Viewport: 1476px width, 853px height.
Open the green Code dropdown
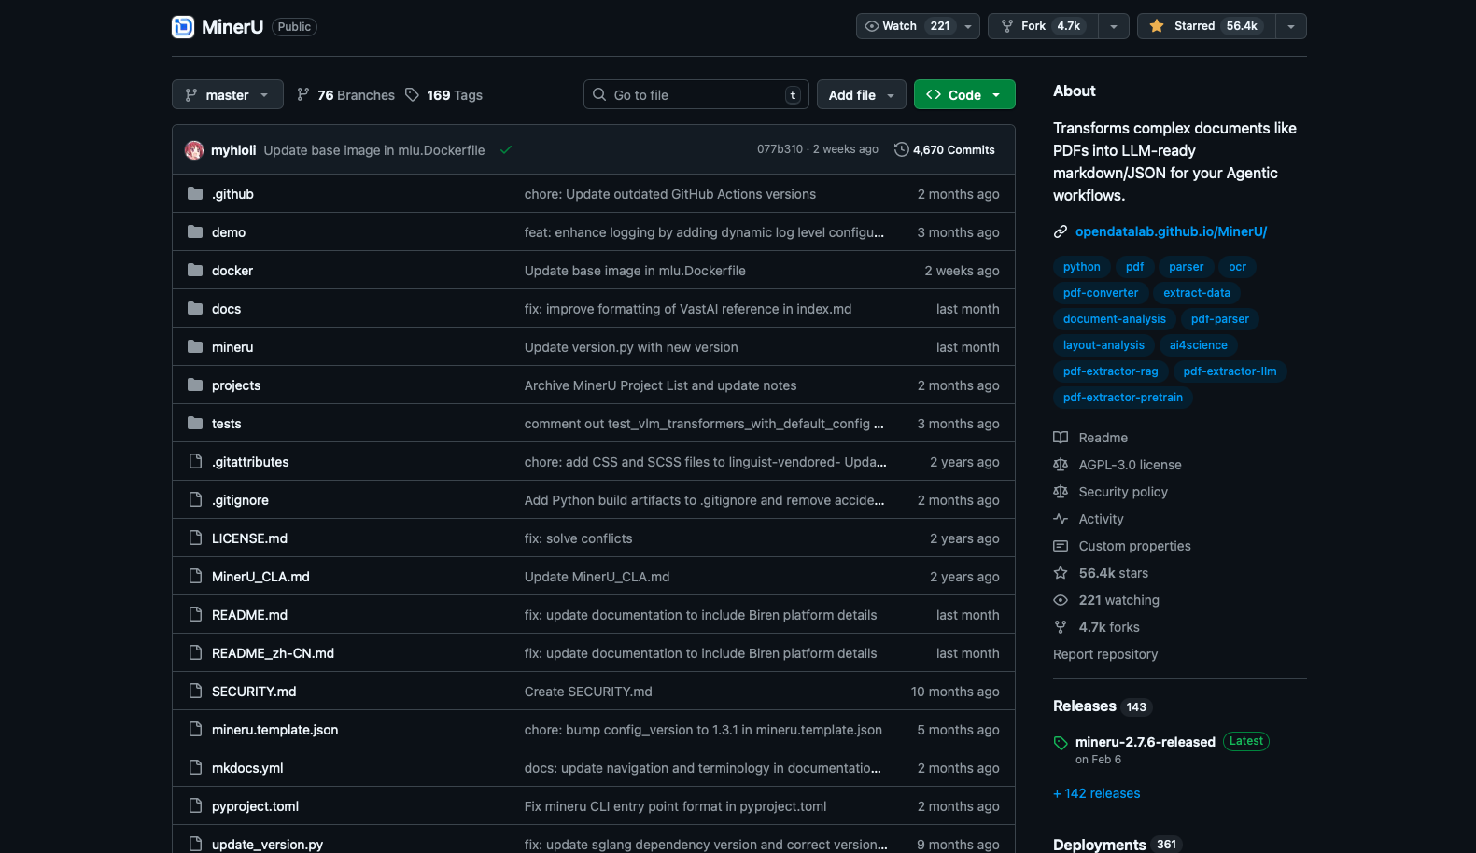click(964, 95)
